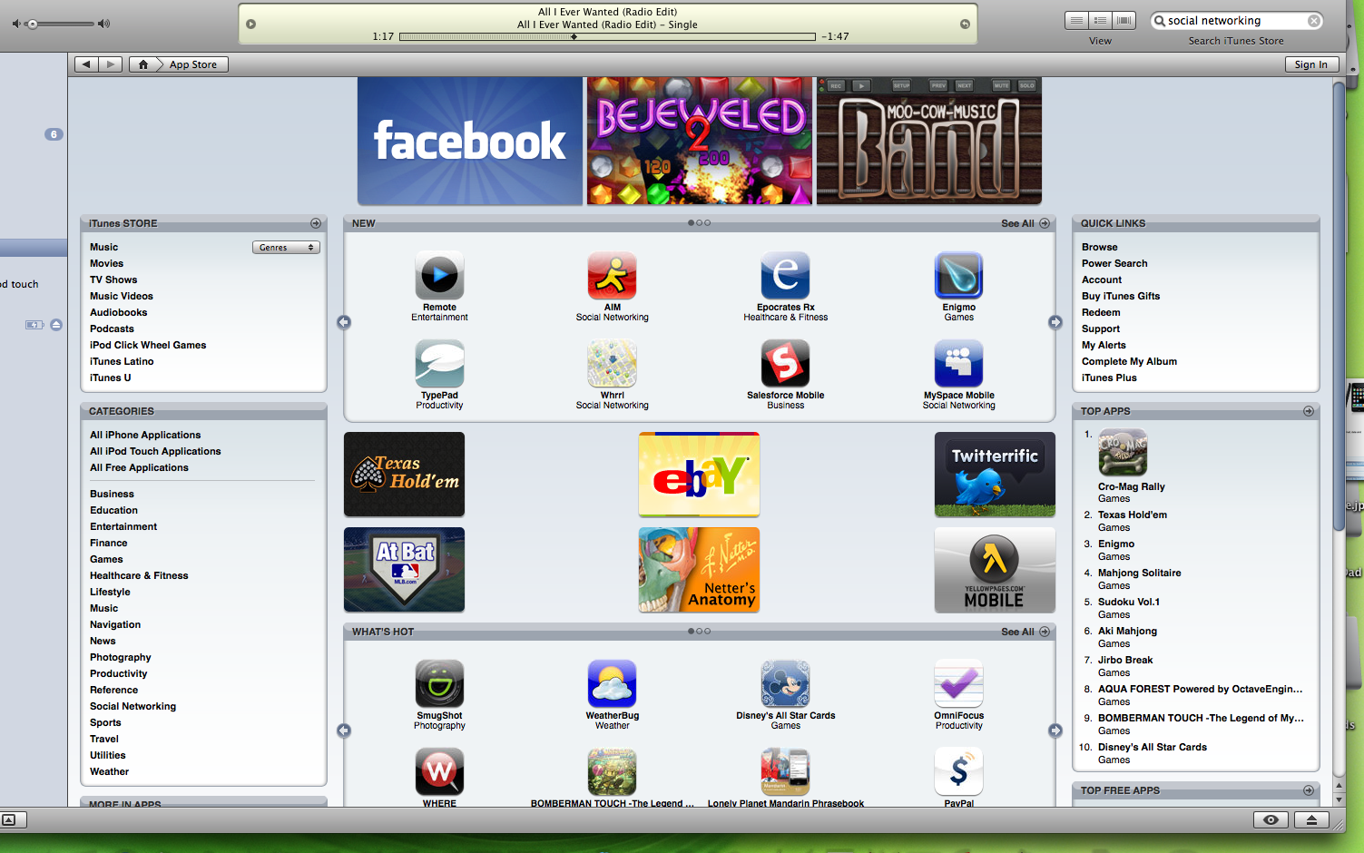The width and height of the screenshot is (1364, 853).
Task: Click the magnifier icon in search field
Action: [x=1160, y=21]
